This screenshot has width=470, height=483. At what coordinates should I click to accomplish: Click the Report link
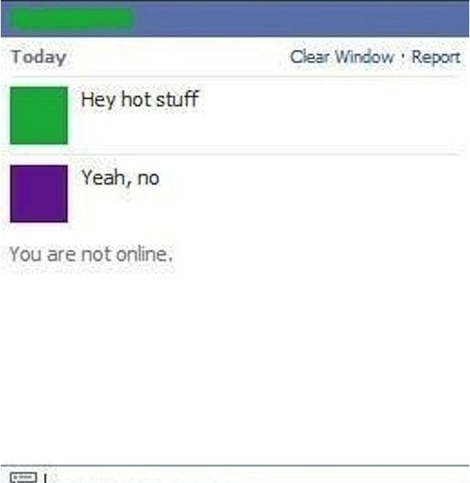point(436,57)
